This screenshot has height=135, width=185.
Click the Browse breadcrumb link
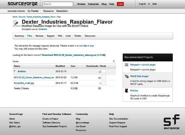(22, 17)
